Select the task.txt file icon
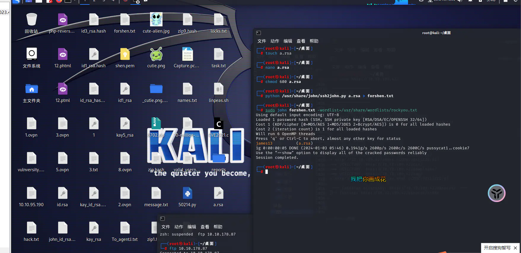 pos(219,54)
